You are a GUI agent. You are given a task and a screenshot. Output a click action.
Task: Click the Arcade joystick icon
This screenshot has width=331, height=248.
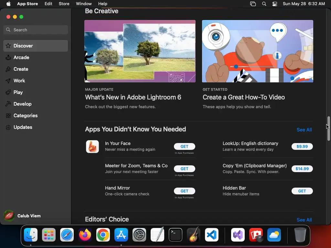8,57
